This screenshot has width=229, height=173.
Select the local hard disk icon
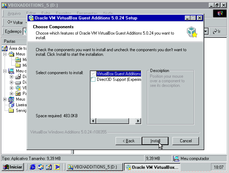[18, 83]
